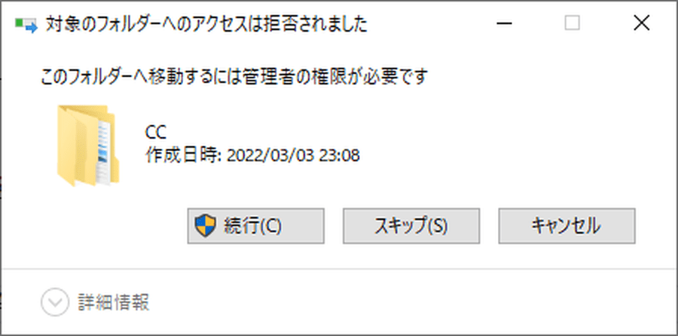Skip this folder using スキップ(S)
This screenshot has width=678, height=336.
point(411,226)
